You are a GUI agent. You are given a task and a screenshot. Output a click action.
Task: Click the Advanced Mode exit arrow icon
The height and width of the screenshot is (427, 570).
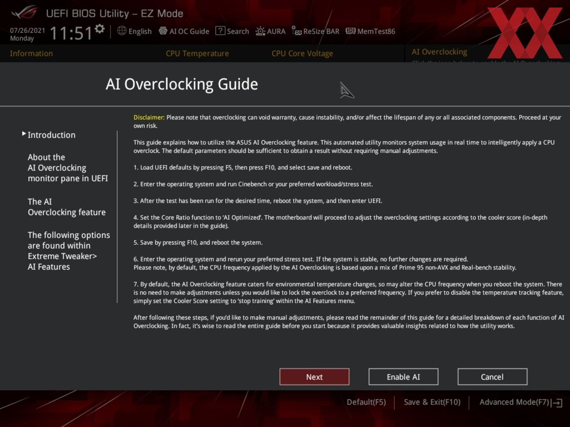(557, 403)
